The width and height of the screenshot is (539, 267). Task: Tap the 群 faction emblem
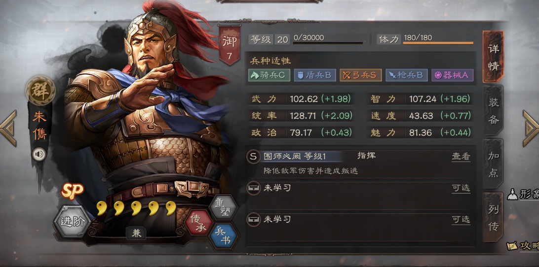point(40,91)
